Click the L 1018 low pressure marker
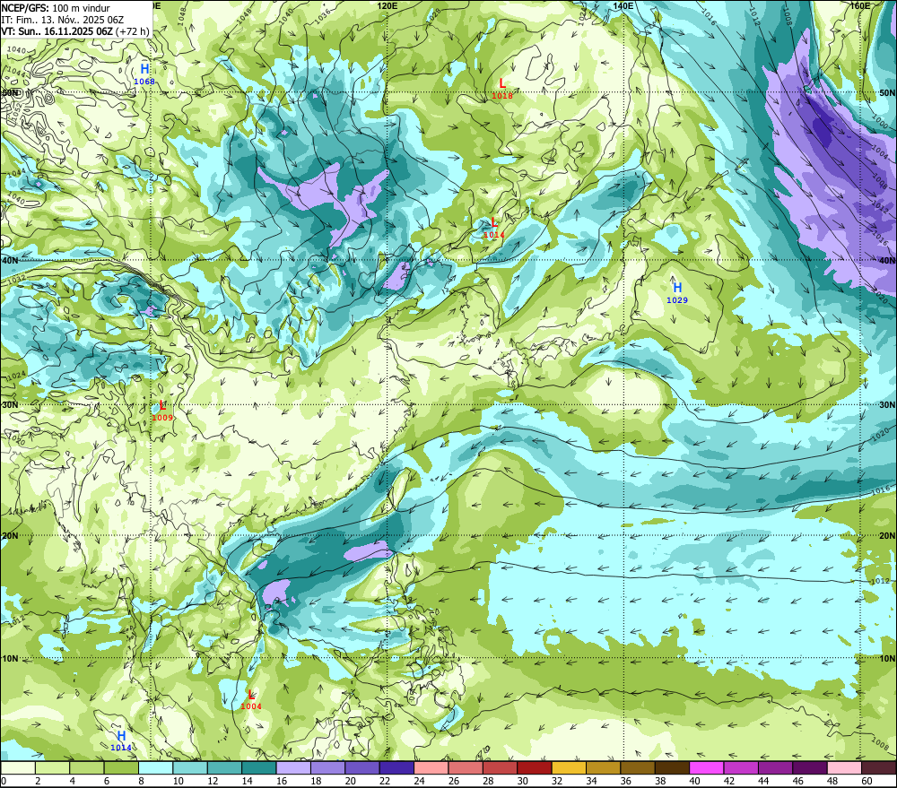Image resolution: width=897 pixels, height=788 pixels. (502, 89)
